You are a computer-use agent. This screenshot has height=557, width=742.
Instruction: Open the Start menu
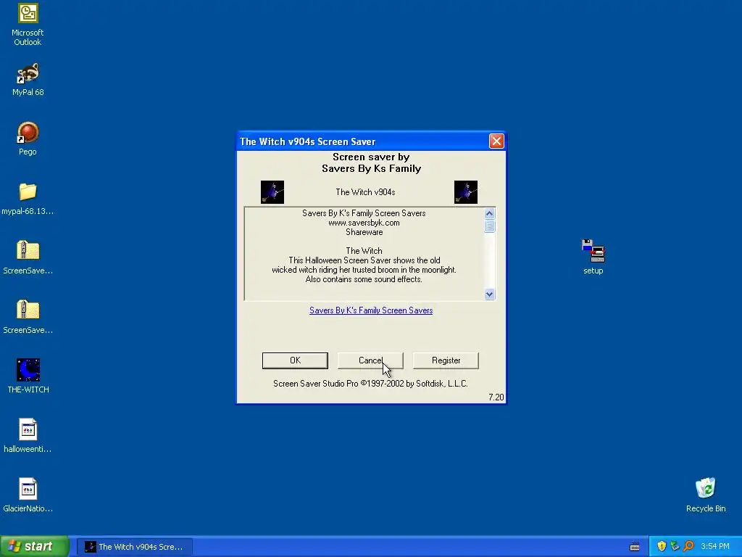(34, 547)
